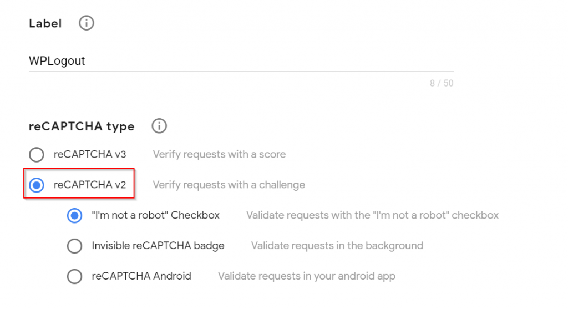Screen dimensions: 568x309
Task: Click the "reCAPTCHA type" section heading
Action: coord(82,126)
